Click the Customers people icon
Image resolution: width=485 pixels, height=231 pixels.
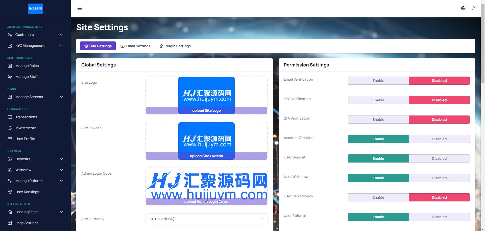[10, 35]
